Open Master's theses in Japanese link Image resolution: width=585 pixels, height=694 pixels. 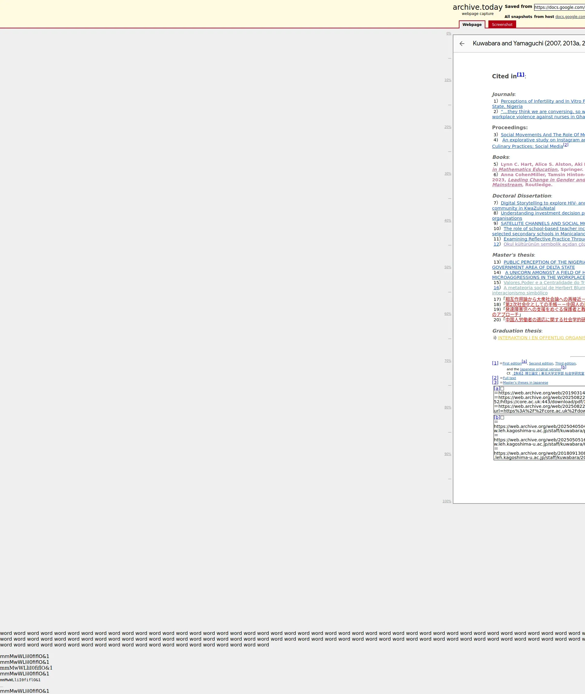[525, 383]
